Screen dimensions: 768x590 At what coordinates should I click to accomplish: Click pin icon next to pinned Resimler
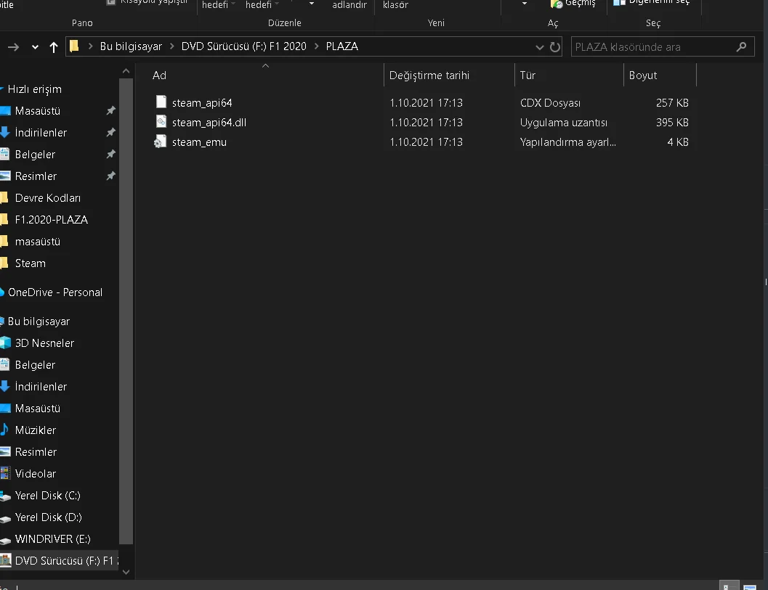[110, 176]
